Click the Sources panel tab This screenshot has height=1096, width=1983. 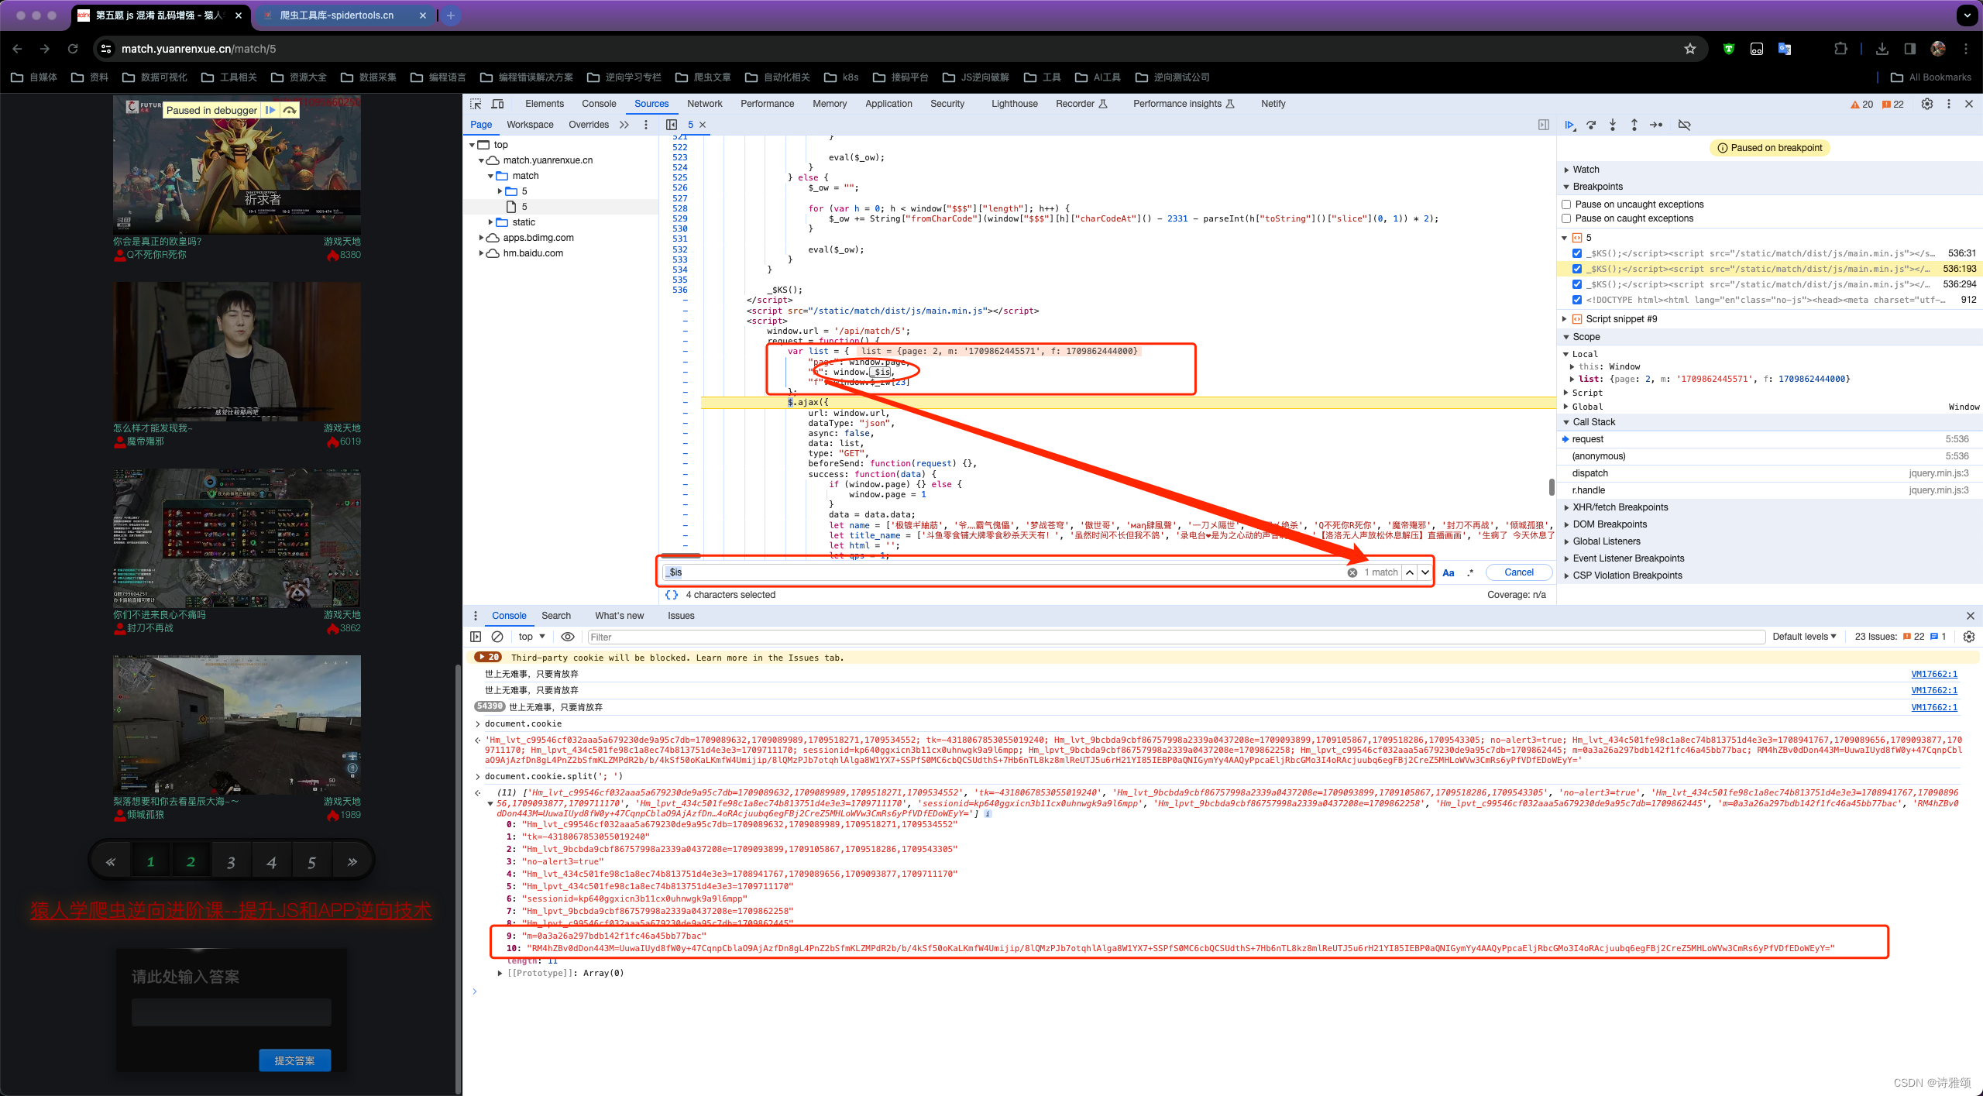tap(651, 102)
